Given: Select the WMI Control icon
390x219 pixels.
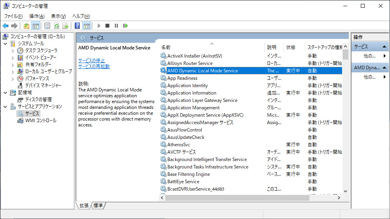Looking at the screenshot, I should (20, 121).
